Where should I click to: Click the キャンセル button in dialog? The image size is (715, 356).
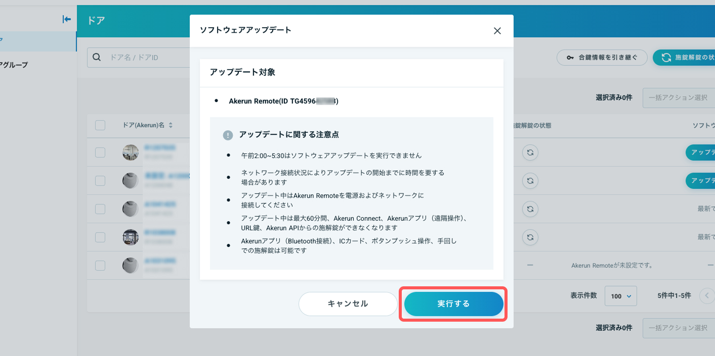pyautogui.click(x=348, y=304)
